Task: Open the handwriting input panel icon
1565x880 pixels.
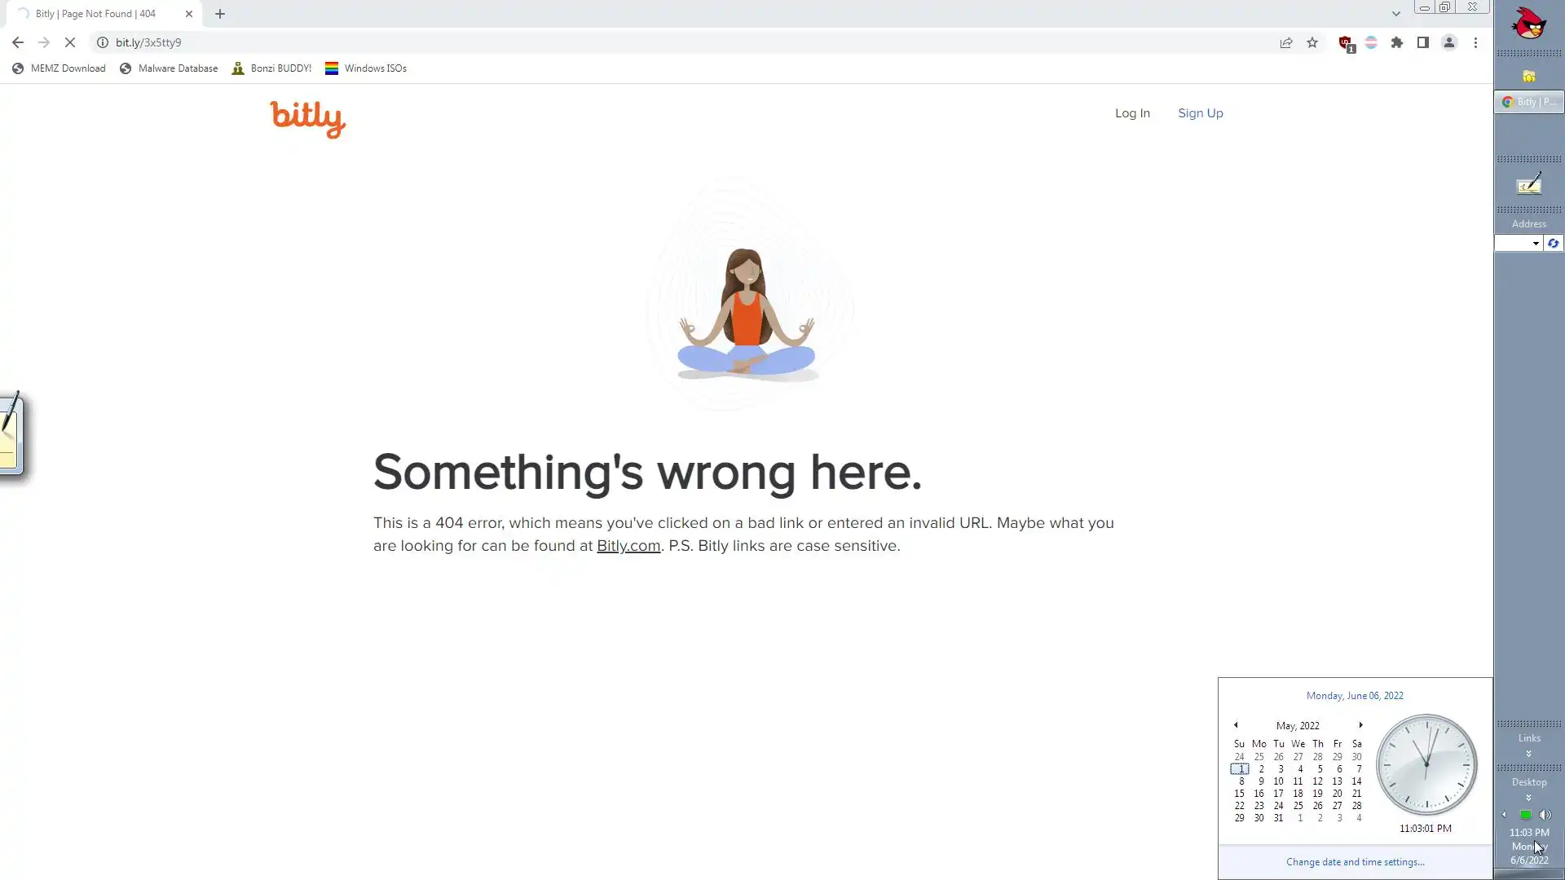Action: [x=1529, y=185]
